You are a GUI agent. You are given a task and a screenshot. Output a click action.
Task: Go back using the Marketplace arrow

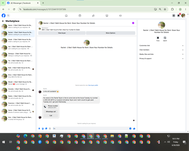point(3,21)
